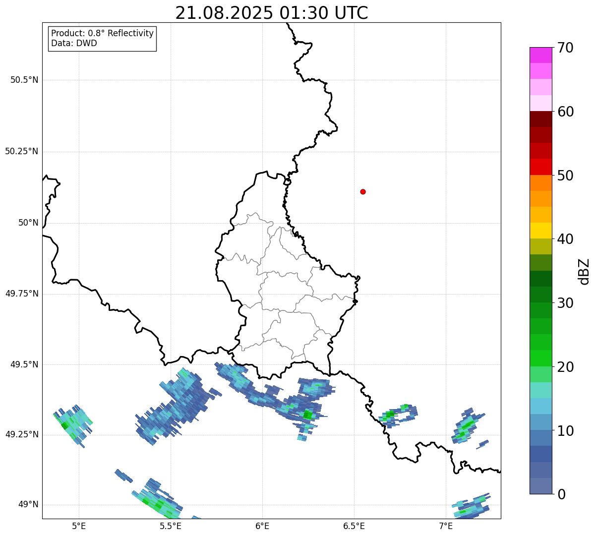The width and height of the screenshot is (596, 536).
Task: Click the colorbar 40 tick label
Action: pos(565,239)
